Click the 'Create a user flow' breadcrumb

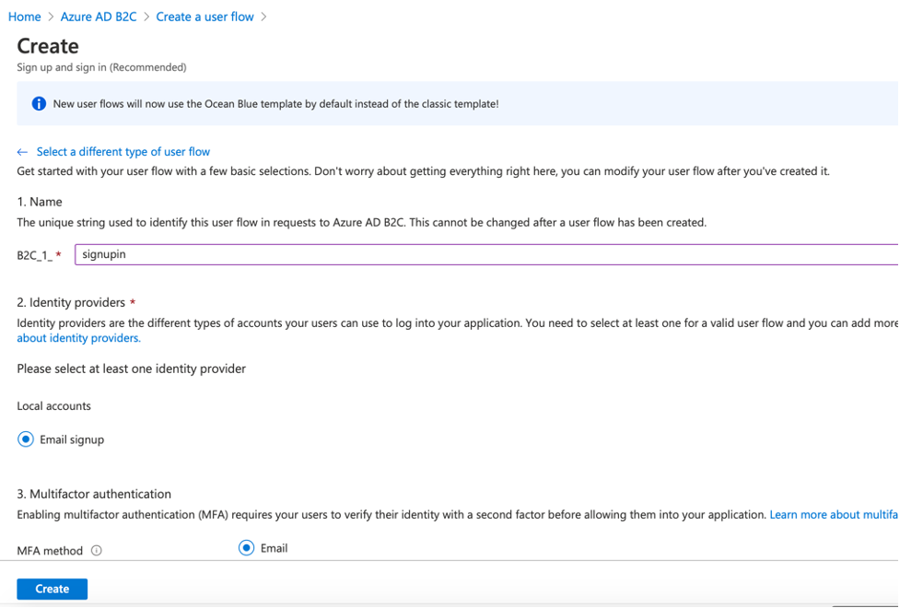pyautogui.click(x=205, y=17)
